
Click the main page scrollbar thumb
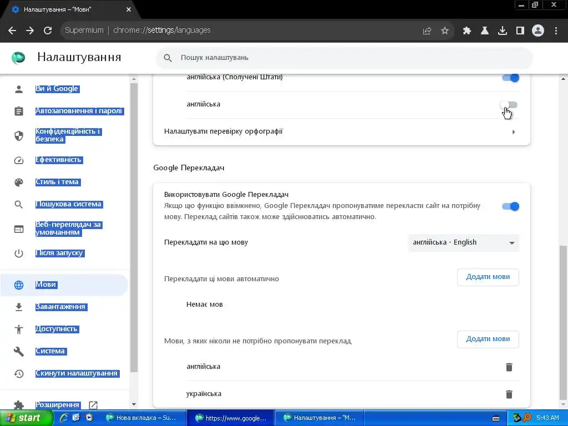click(563, 322)
